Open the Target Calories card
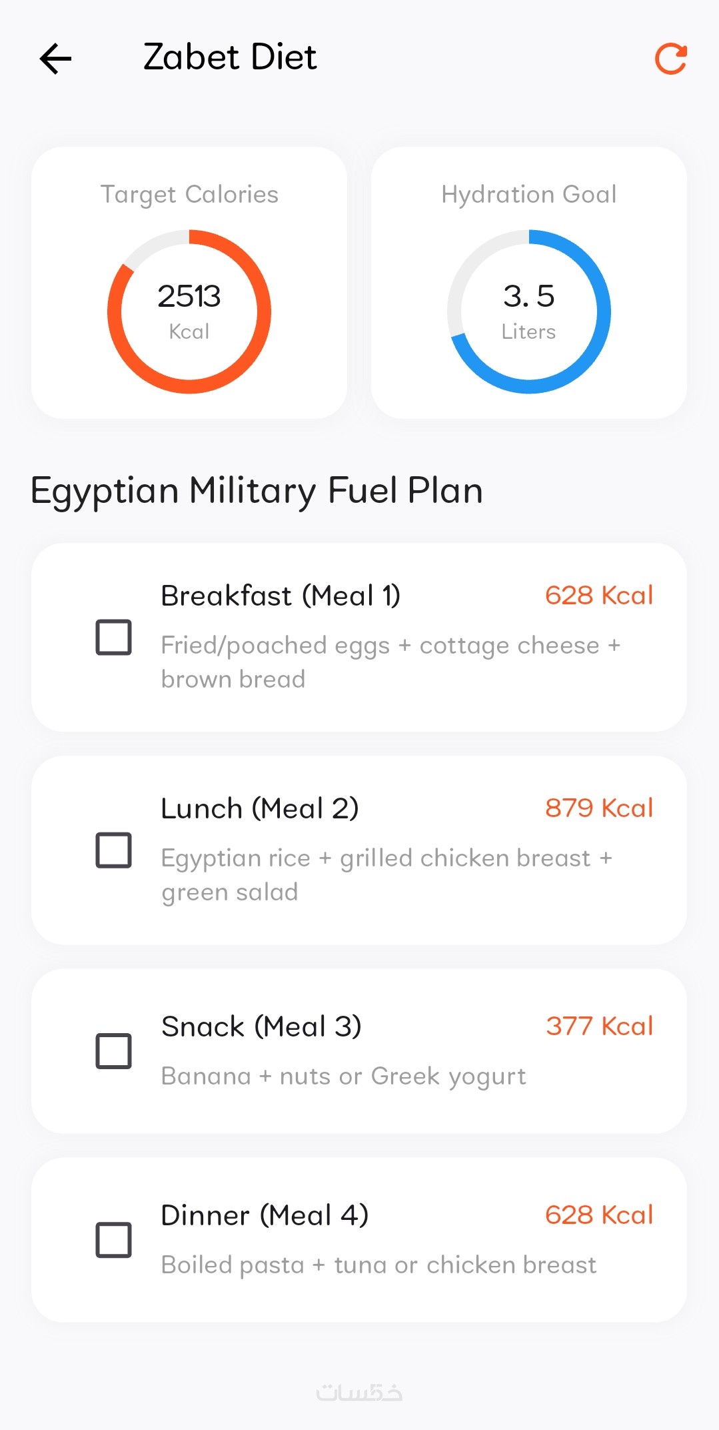The width and height of the screenshot is (719, 1430). click(189, 283)
